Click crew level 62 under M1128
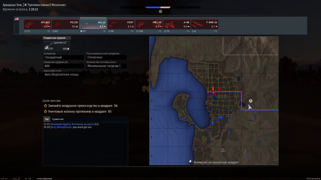Screen dimensions: 321x180 [55, 31]
